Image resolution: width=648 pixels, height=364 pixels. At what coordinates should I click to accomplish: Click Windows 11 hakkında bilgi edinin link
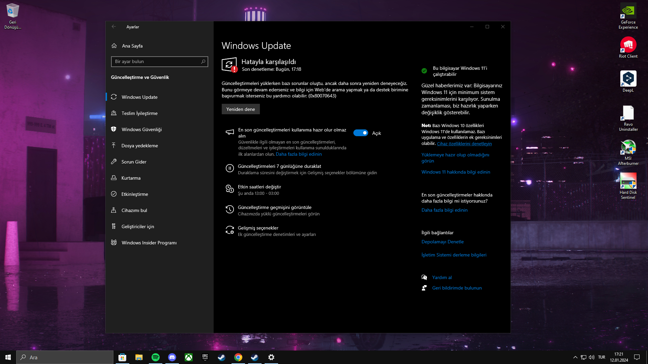[456, 172]
